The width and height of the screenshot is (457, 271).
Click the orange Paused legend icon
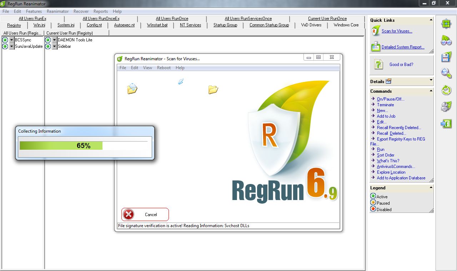373,203
